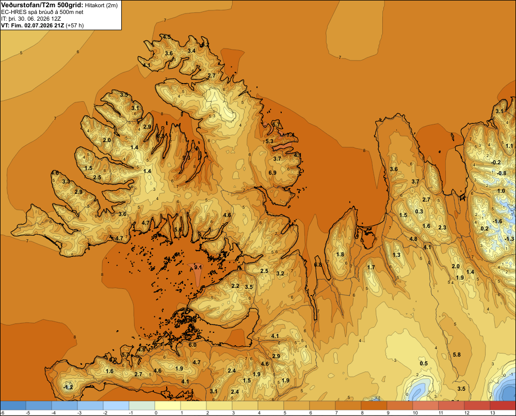The image size is (516, 416).
Task: Click the orange 8 legend color box
Action: click(x=374, y=406)
